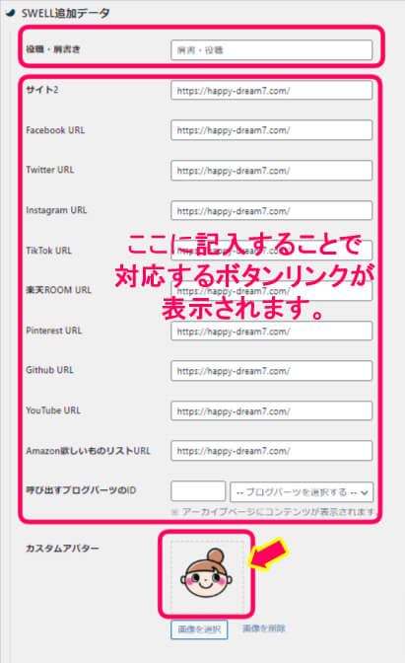Click the TikTok URL label
Screen dimensions: 405x663
49,251
